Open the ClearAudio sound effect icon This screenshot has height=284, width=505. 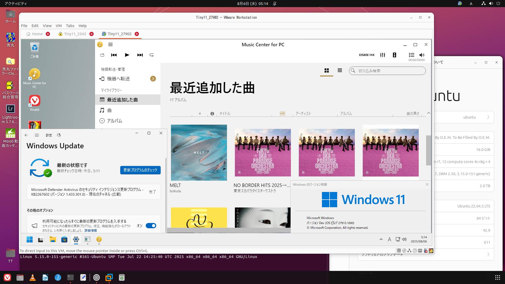tap(395, 55)
